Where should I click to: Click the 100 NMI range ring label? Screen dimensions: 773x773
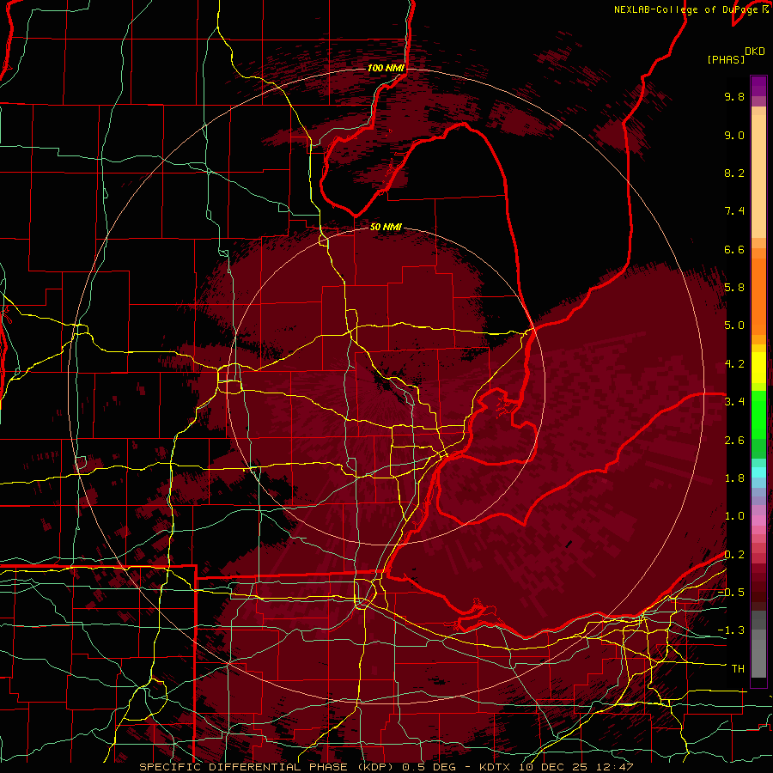pos(386,68)
